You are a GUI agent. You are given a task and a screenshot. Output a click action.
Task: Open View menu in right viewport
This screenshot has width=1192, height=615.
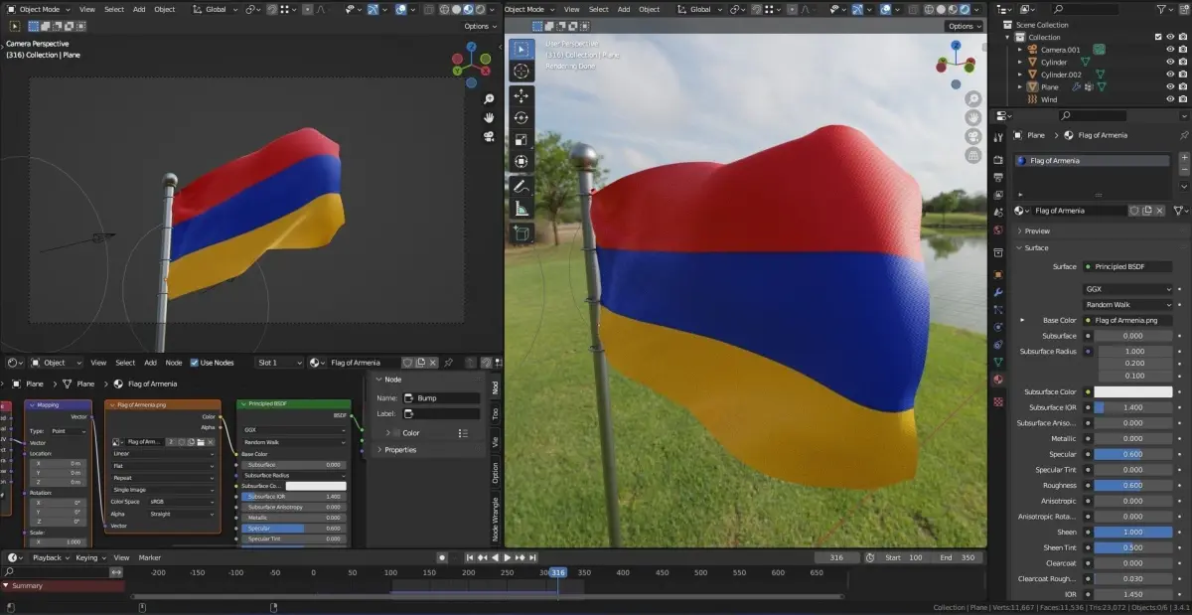(x=571, y=9)
